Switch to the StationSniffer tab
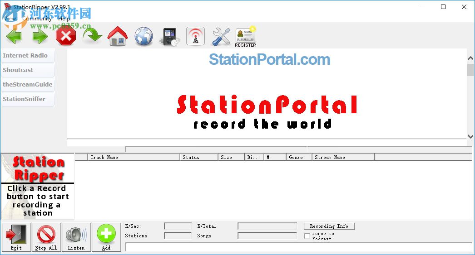This screenshot has height=255, width=475. (x=28, y=99)
